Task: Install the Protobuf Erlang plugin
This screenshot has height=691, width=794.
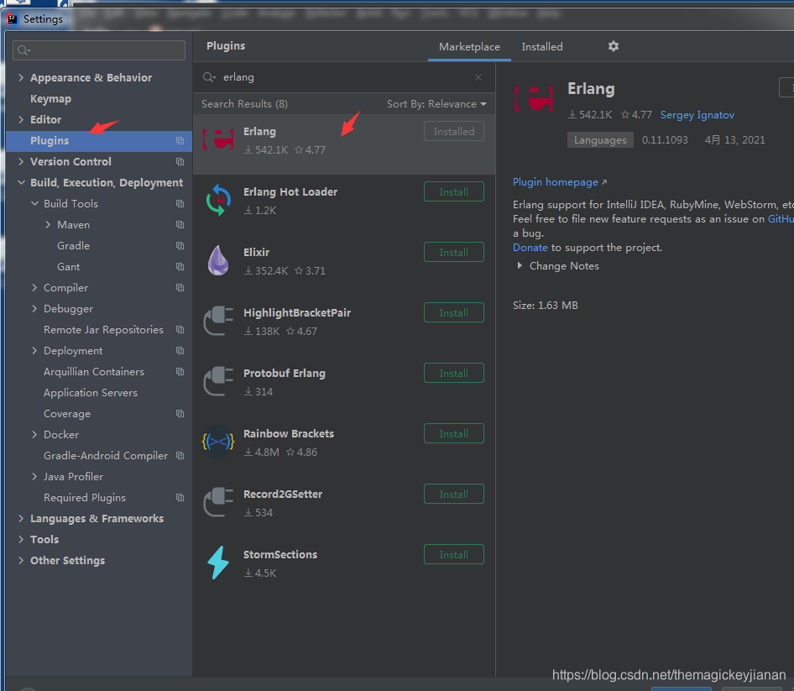Action: coord(454,374)
